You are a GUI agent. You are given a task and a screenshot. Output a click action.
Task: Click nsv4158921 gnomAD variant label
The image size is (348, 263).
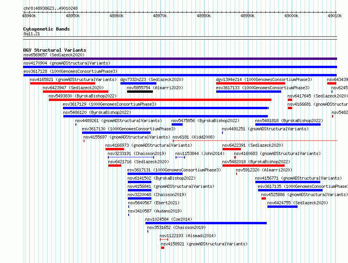(x=204, y=244)
